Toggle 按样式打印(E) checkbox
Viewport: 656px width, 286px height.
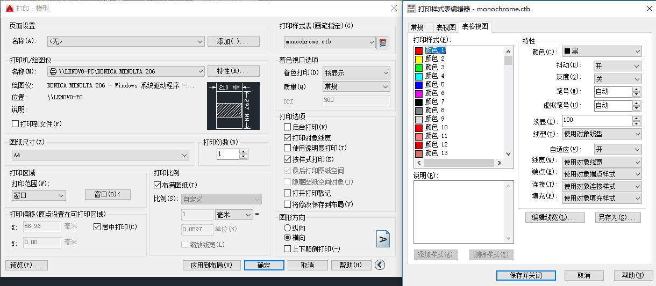point(288,159)
